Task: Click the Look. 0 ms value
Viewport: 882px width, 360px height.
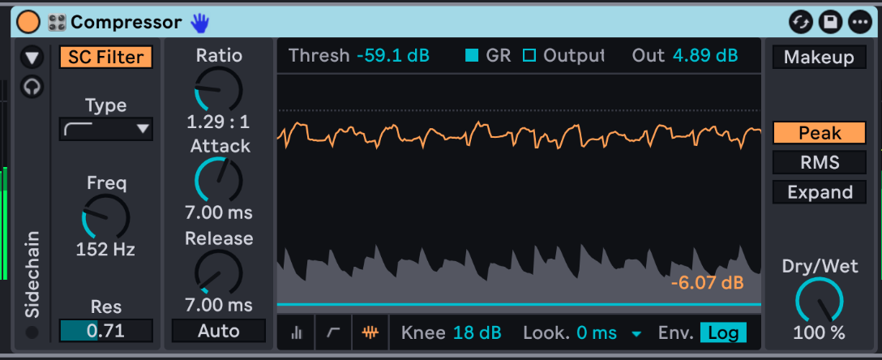Action: (597, 333)
